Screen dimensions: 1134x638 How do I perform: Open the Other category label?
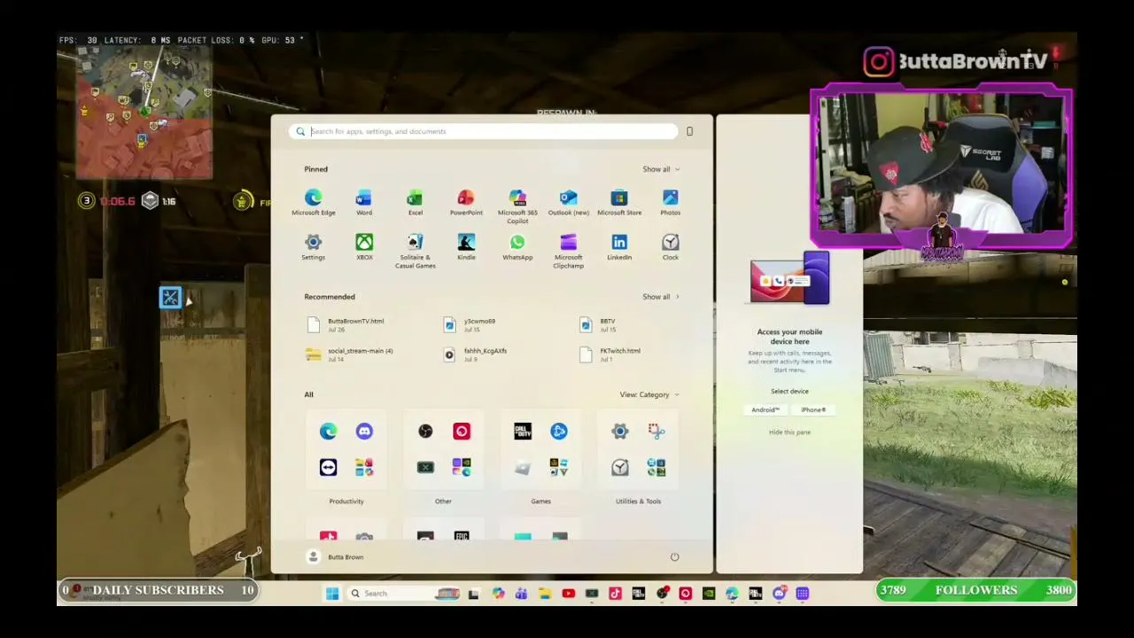click(x=443, y=502)
